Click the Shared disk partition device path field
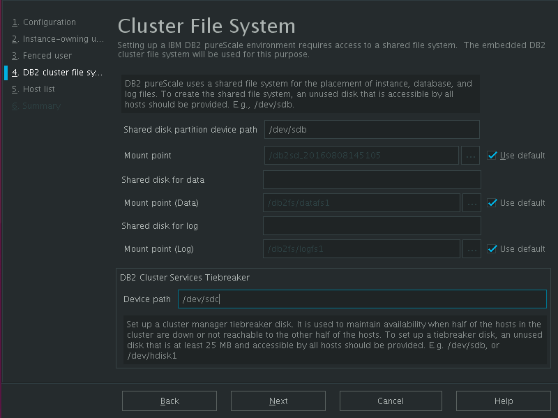558x418 pixels. 371,129
